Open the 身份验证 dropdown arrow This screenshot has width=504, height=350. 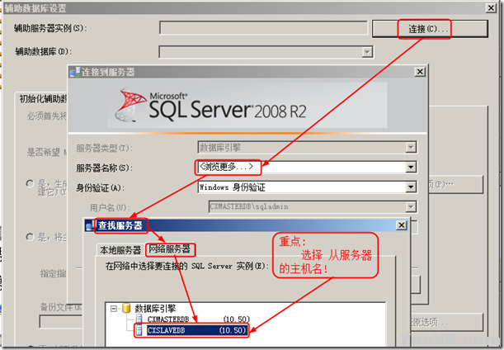(x=411, y=187)
